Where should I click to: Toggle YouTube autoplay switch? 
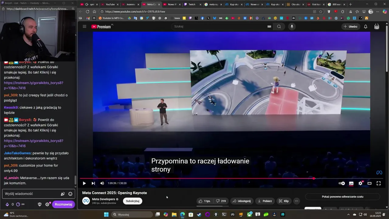(x=342, y=183)
